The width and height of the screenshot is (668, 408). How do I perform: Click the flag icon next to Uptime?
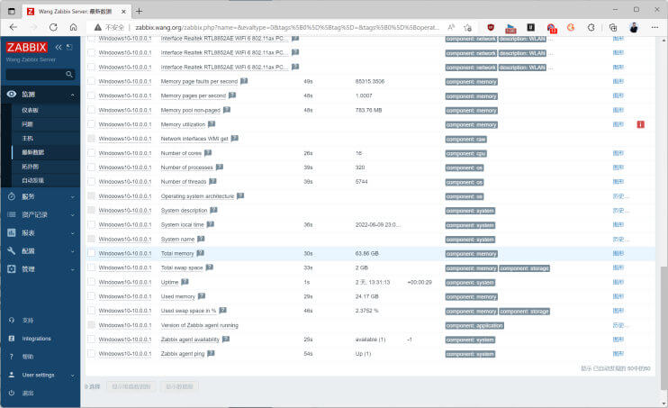[x=185, y=282]
